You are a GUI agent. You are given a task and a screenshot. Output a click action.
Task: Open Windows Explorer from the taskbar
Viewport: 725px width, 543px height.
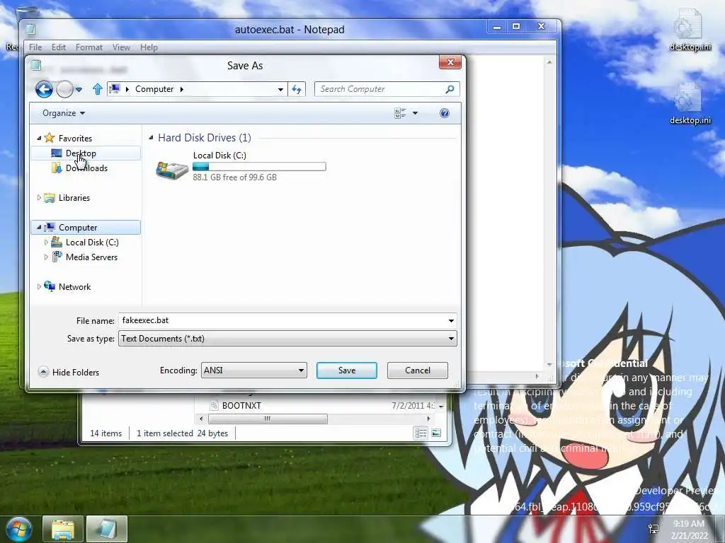[63, 529]
